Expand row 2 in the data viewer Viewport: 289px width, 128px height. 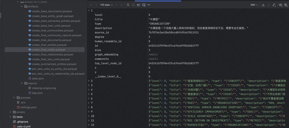[89, 81]
